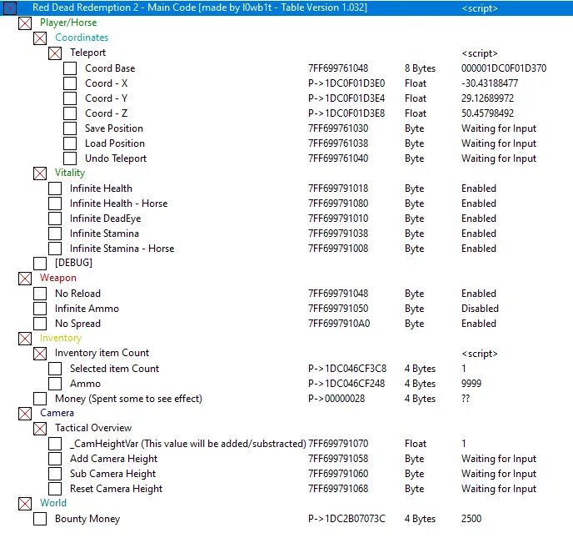Tick the No Spread checkbox
The height and width of the screenshot is (548, 573).
(40, 324)
